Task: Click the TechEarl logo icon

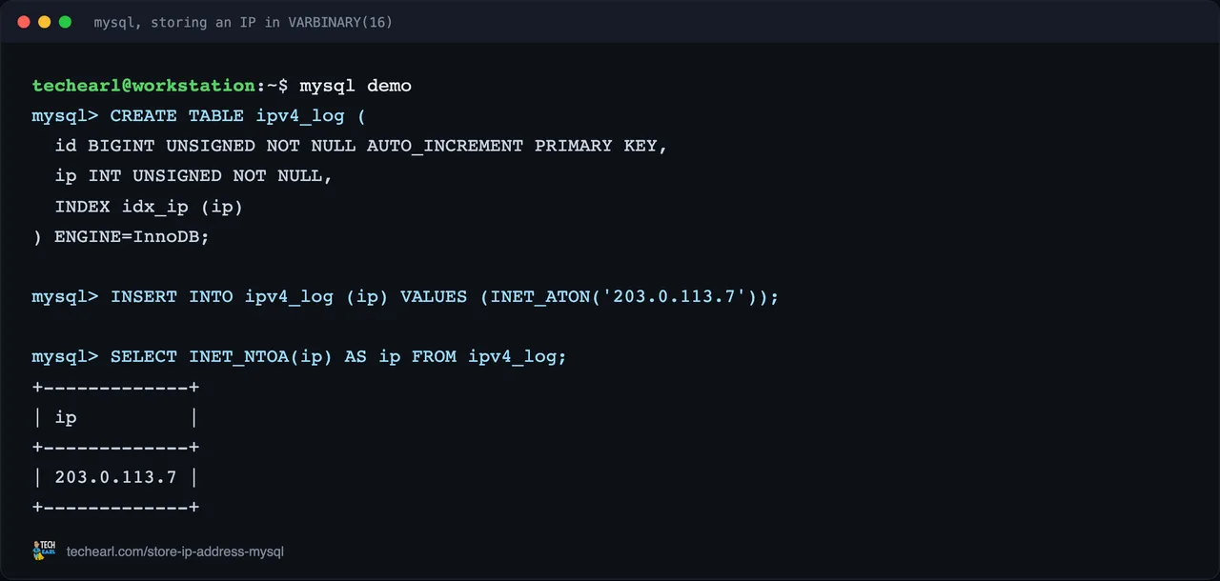Action: [x=44, y=551]
